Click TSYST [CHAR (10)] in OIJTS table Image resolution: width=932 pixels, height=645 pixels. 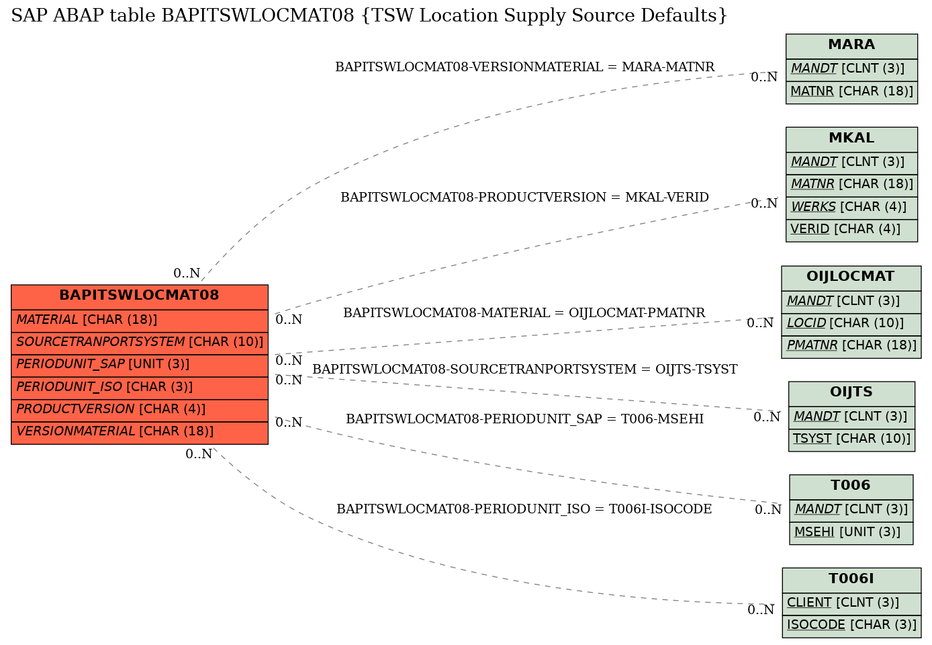coord(851,439)
